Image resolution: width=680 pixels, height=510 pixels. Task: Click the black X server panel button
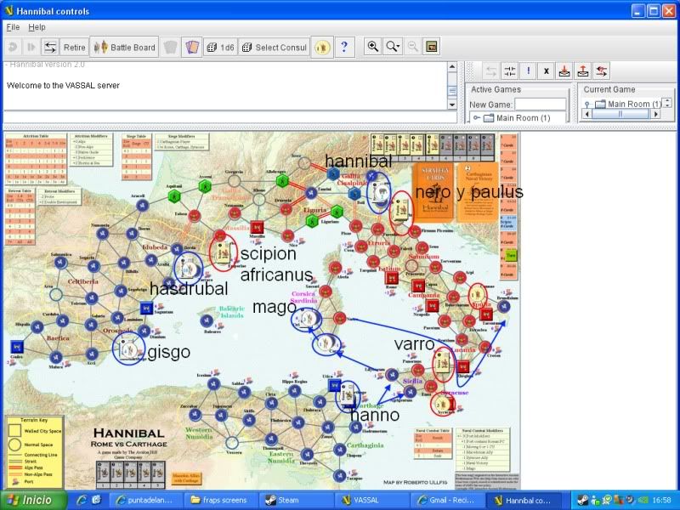[x=547, y=71]
